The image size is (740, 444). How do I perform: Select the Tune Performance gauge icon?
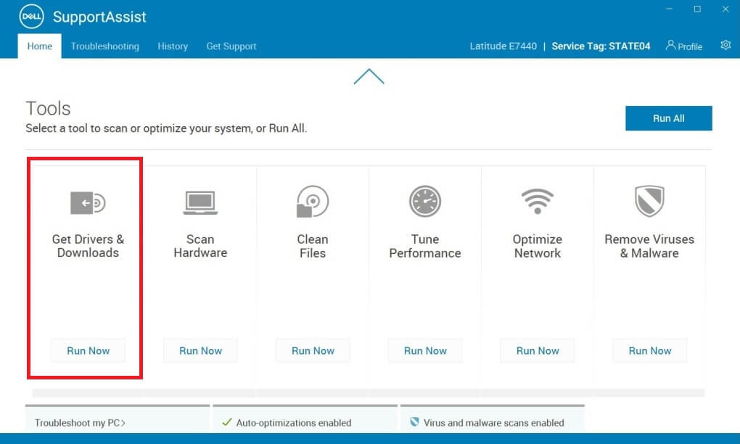tap(424, 202)
